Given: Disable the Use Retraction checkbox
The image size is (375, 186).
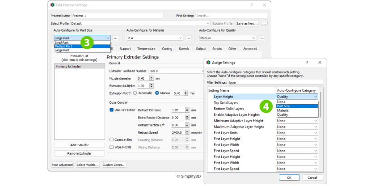Looking at the screenshot, I should pyautogui.click(x=112, y=110).
